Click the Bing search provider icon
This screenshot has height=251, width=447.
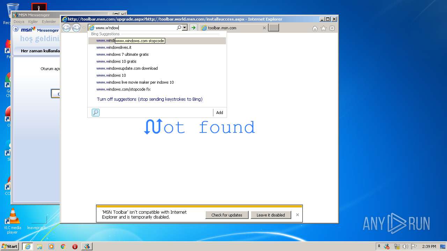coord(96,113)
